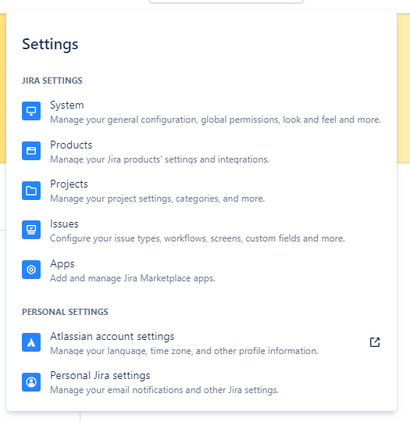Click the Projects folder icon

pos(31,191)
